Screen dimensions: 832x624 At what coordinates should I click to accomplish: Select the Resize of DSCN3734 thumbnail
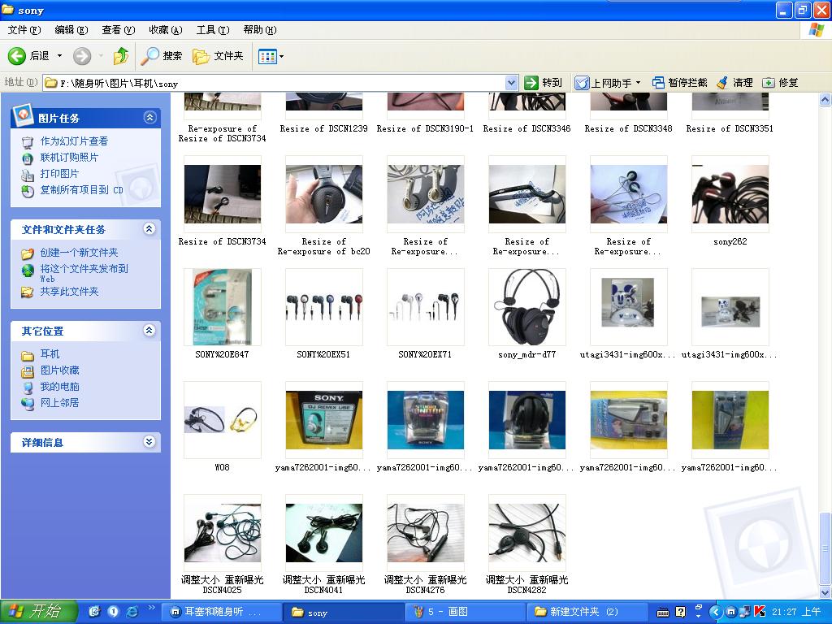click(223, 194)
